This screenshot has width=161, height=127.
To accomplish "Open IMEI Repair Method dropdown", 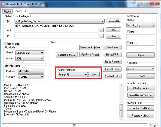I will (141, 25).
